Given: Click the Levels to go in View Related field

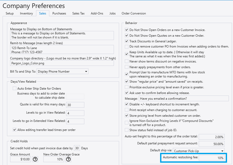Looking at the screenshot, I should coord(75,113).
